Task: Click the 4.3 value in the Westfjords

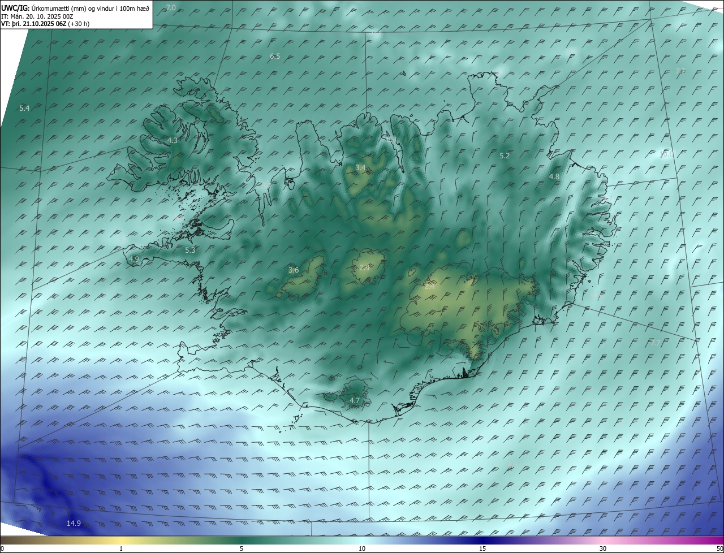Action: point(173,141)
